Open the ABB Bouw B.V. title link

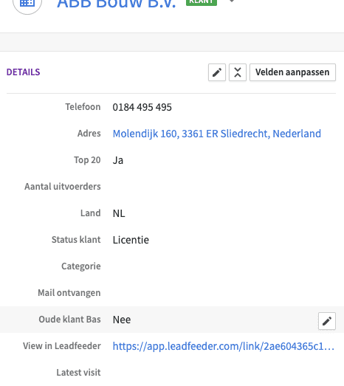(116, 4)
